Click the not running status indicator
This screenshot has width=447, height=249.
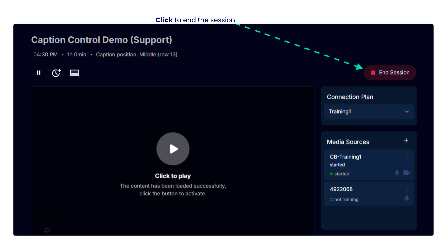(344, 199)
